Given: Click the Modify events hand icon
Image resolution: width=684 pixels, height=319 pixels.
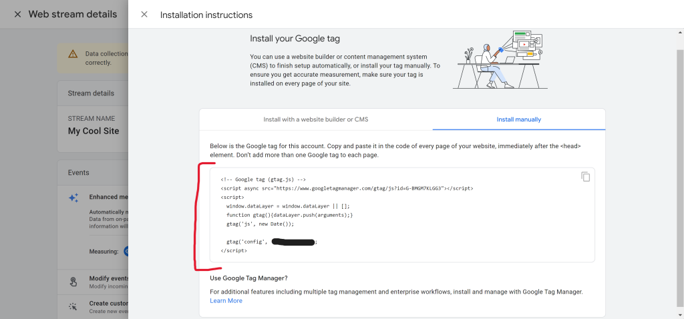Looking at the screenshot, I should click(x=73, y=282).
